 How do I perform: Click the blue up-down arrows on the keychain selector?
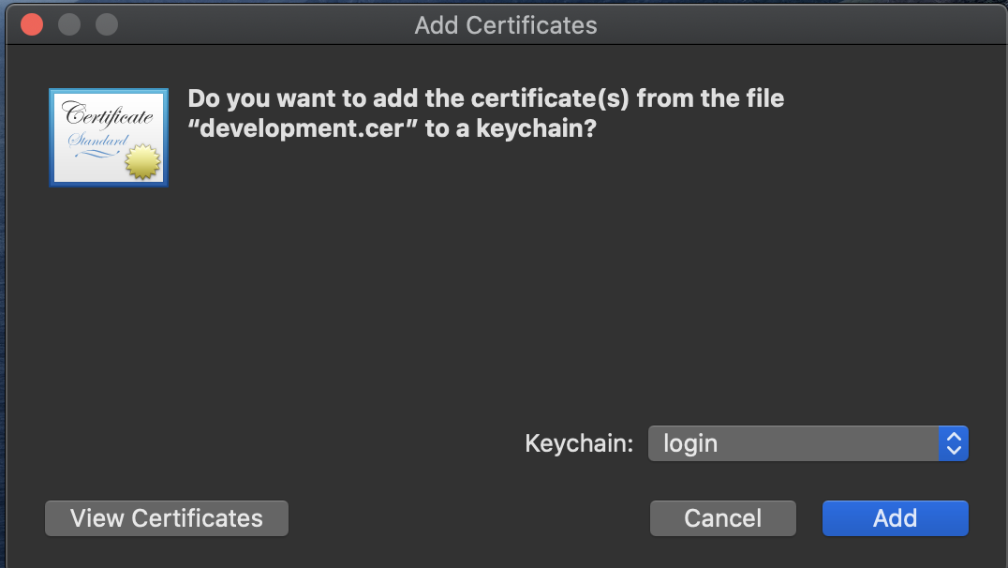953,442
